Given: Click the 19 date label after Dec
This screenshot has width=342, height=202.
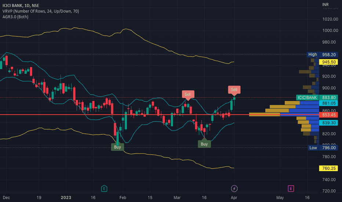Looking at the screenshot, I should 39,198.
